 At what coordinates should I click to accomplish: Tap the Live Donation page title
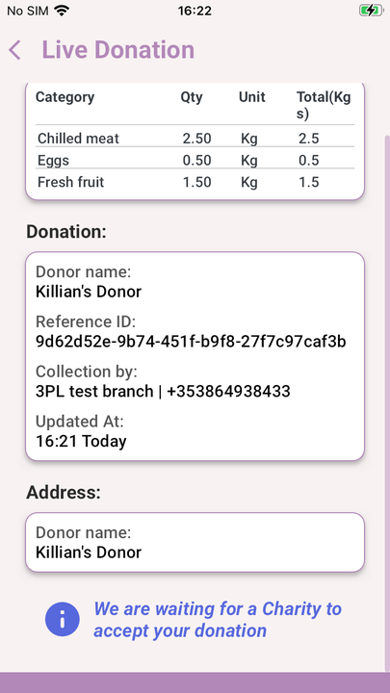(x=118, y=49)
